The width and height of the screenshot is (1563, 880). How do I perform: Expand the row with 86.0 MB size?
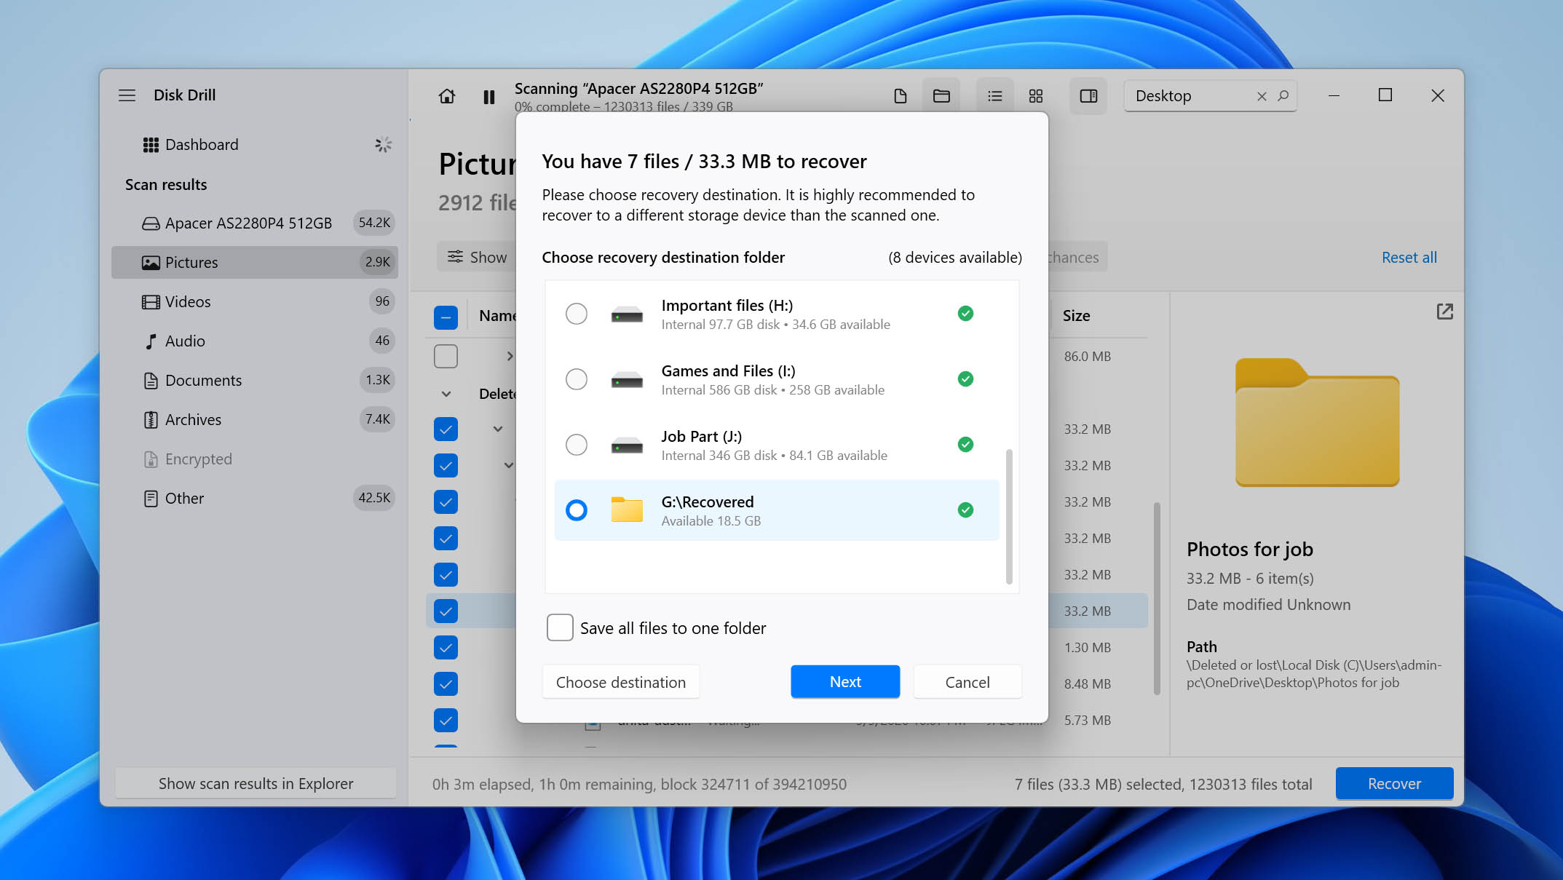point(510,357)
